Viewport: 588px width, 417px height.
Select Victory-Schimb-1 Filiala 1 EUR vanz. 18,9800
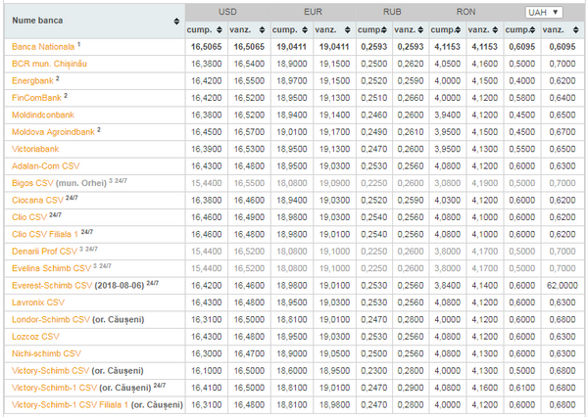pyautogui.click(x=334, y=405)
